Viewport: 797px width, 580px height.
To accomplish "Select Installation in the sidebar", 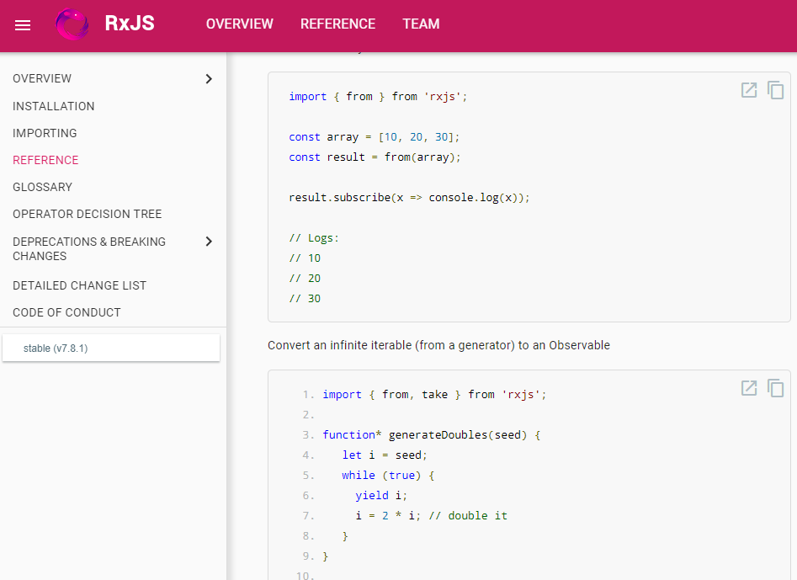I will click(x=54, y=106).
